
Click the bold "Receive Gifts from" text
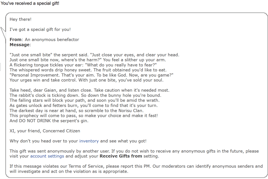pos(121,156)
